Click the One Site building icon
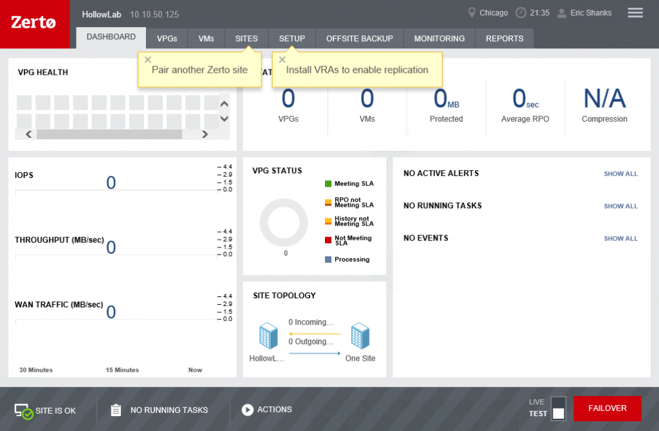Viewport: 659px width, 431px height. pyautogui.click(x=360, y=336)
